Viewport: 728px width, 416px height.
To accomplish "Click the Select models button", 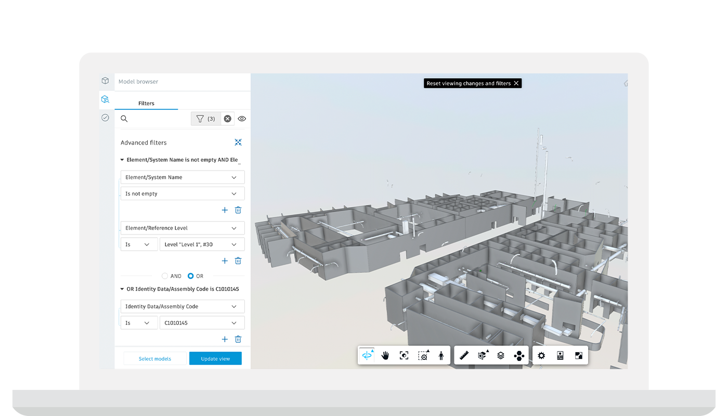I will tap(155, 359).
